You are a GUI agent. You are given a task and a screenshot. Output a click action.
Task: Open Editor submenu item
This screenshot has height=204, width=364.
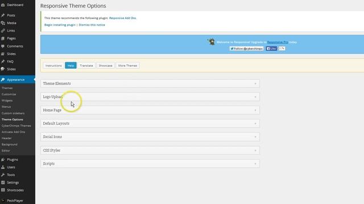pos(6,151)
